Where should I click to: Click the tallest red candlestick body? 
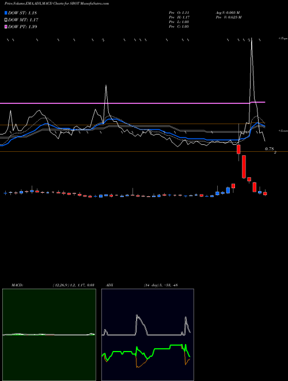(244, 167)
